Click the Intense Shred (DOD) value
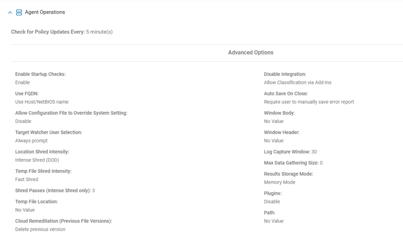Image resolution: width=403 pixels, height=240 pixels. click(37, 160)
